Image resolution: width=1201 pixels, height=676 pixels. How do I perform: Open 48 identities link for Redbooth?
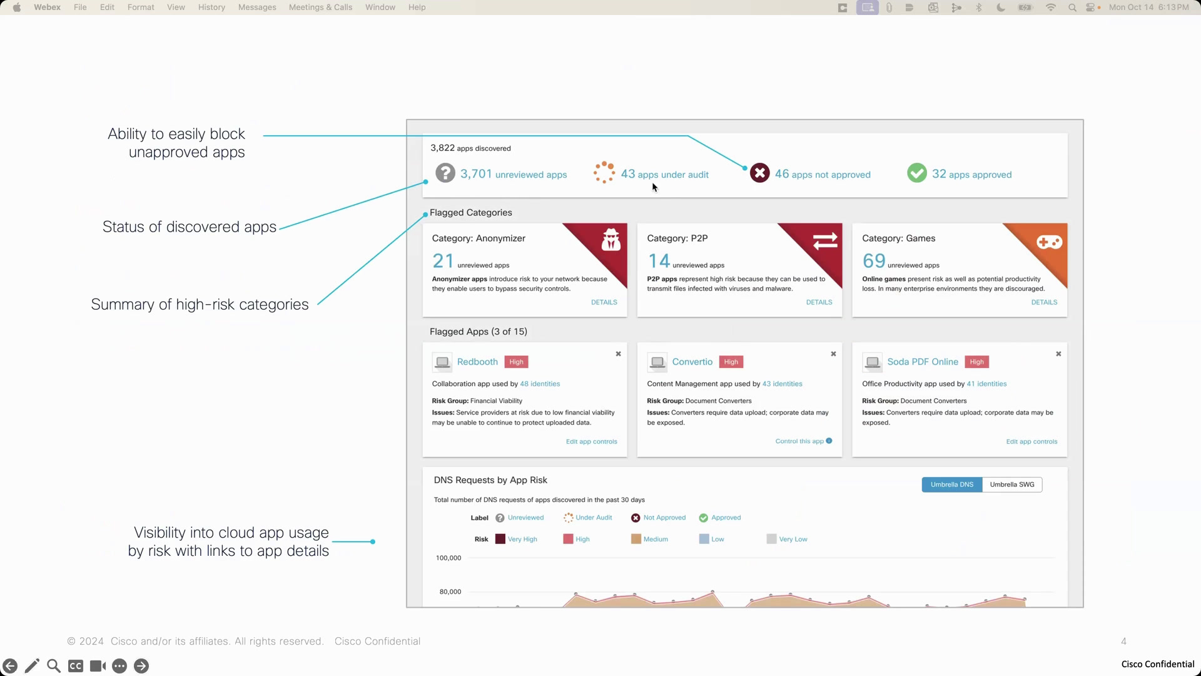pyautogui.click(x=540, y=384)
